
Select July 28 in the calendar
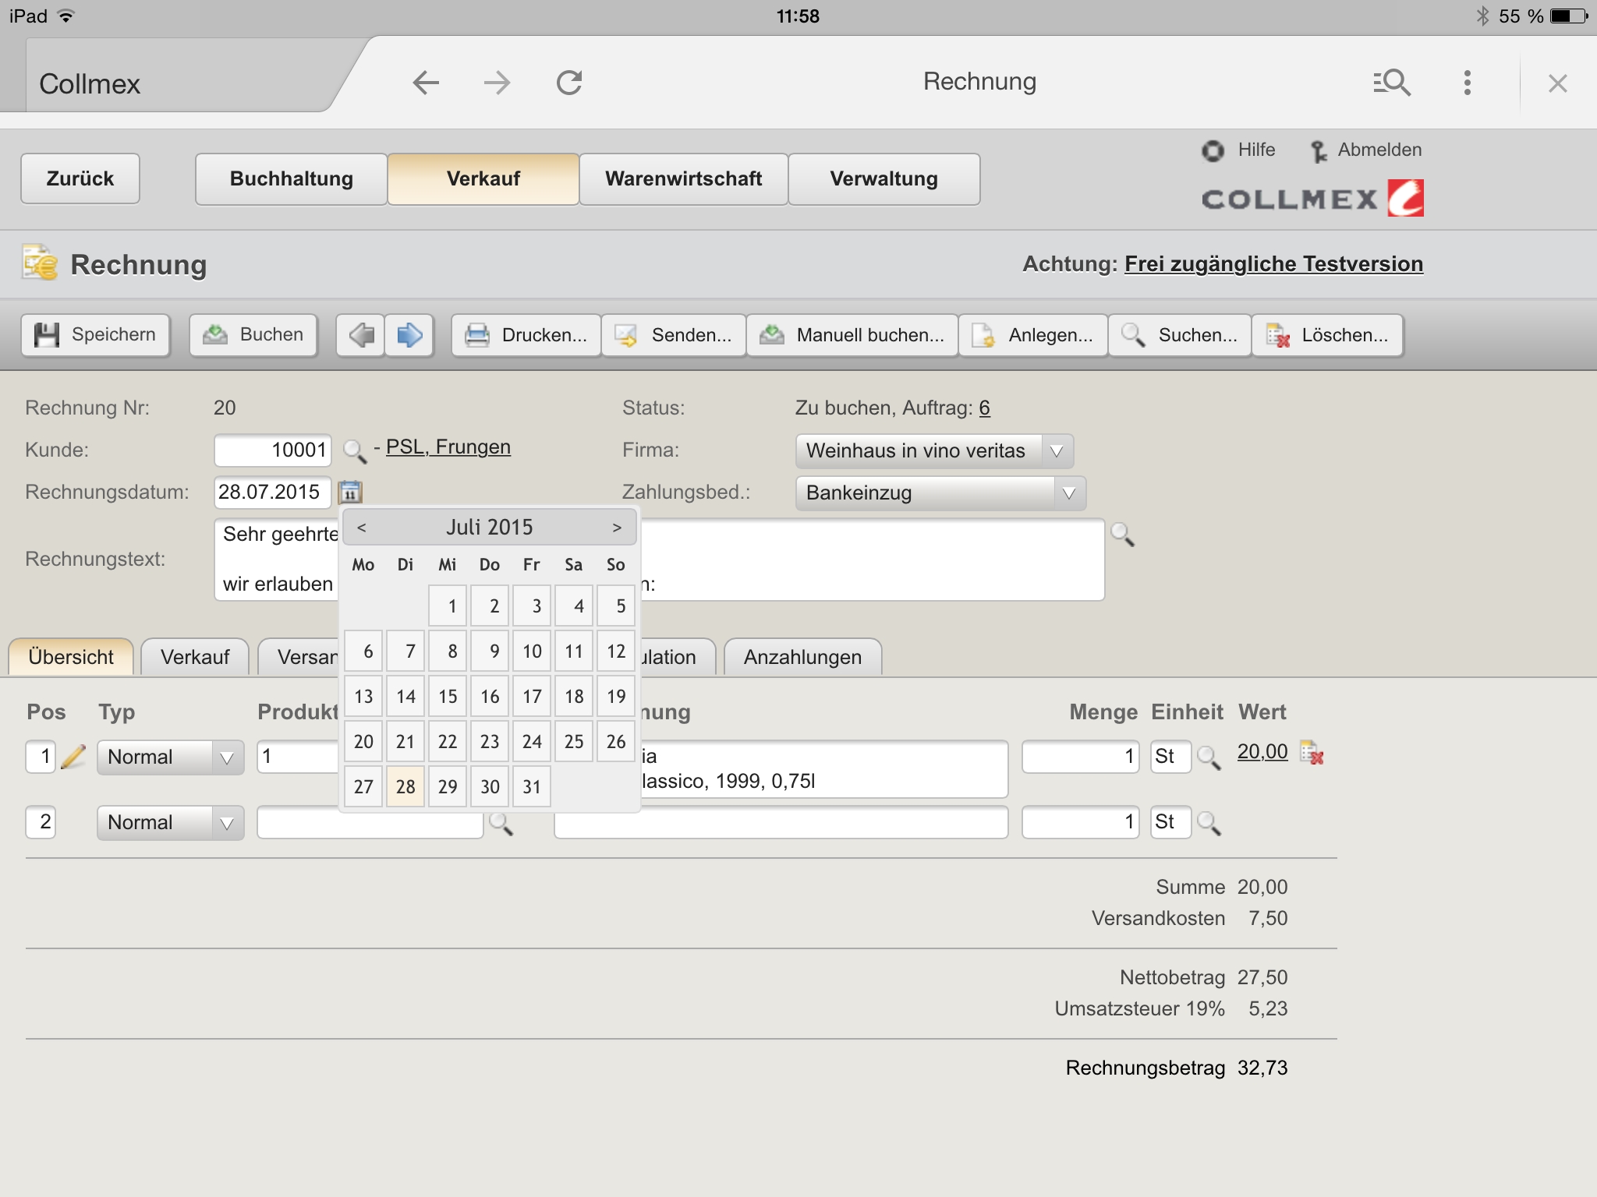[x=405, y=786]
